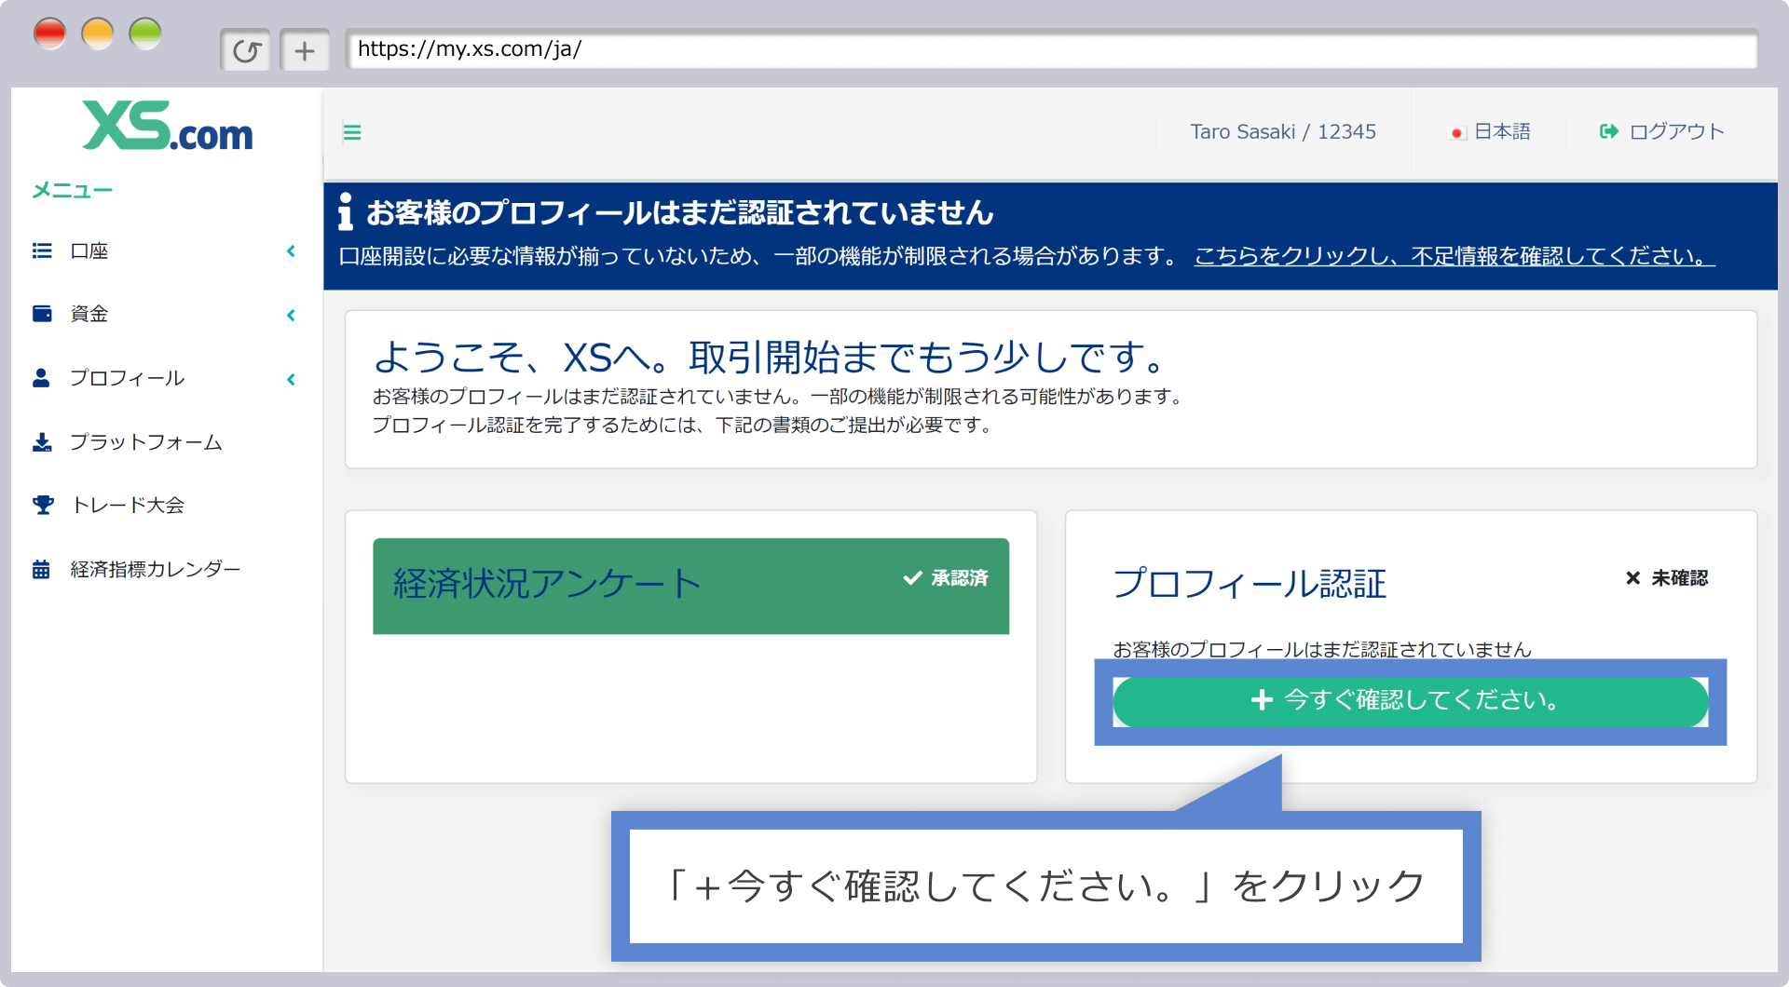Viewport: 1789px width, 987px height.
Task: Click the プロフィール認証 heading
Action: 1250,584
